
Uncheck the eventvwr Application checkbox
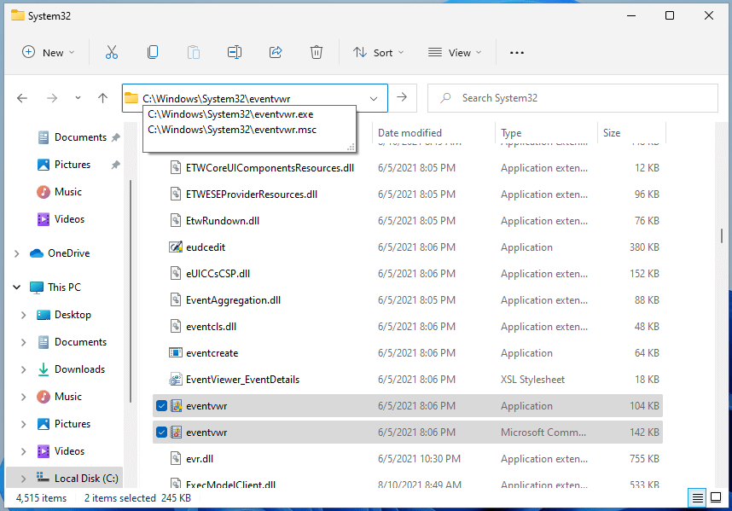pos(161,406)
